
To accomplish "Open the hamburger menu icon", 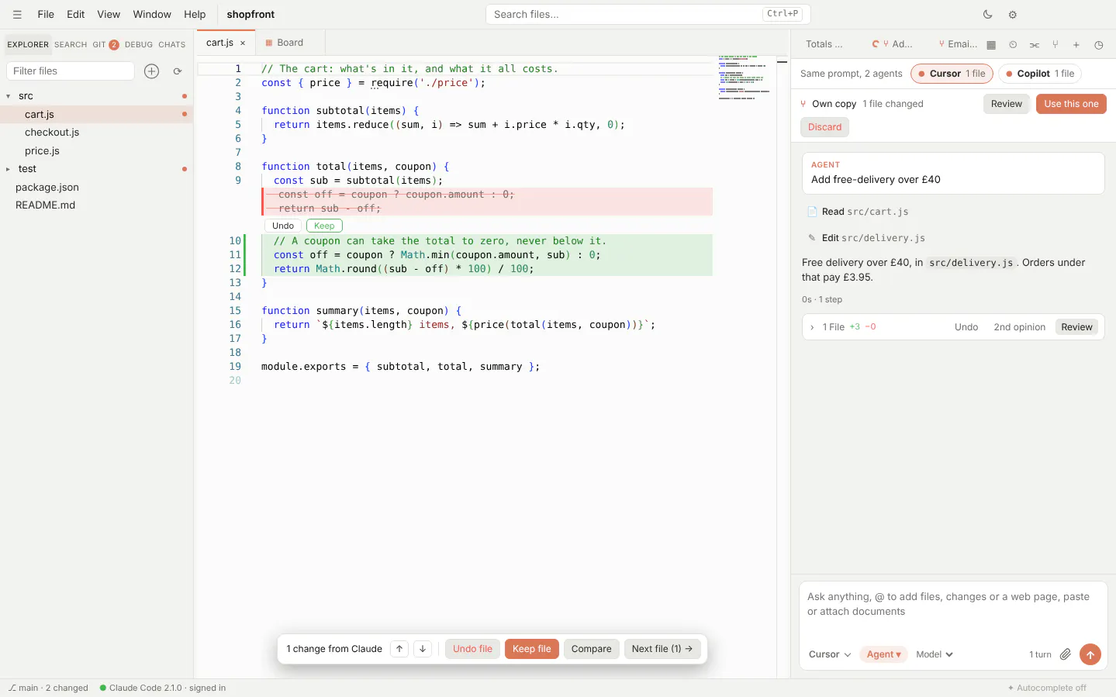I will (x=17, y=14).
